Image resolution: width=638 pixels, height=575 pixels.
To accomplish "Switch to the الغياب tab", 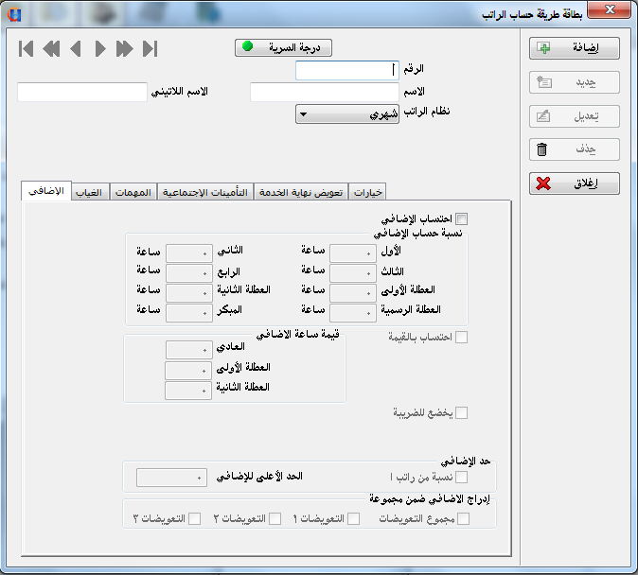I will pos(89,192).
